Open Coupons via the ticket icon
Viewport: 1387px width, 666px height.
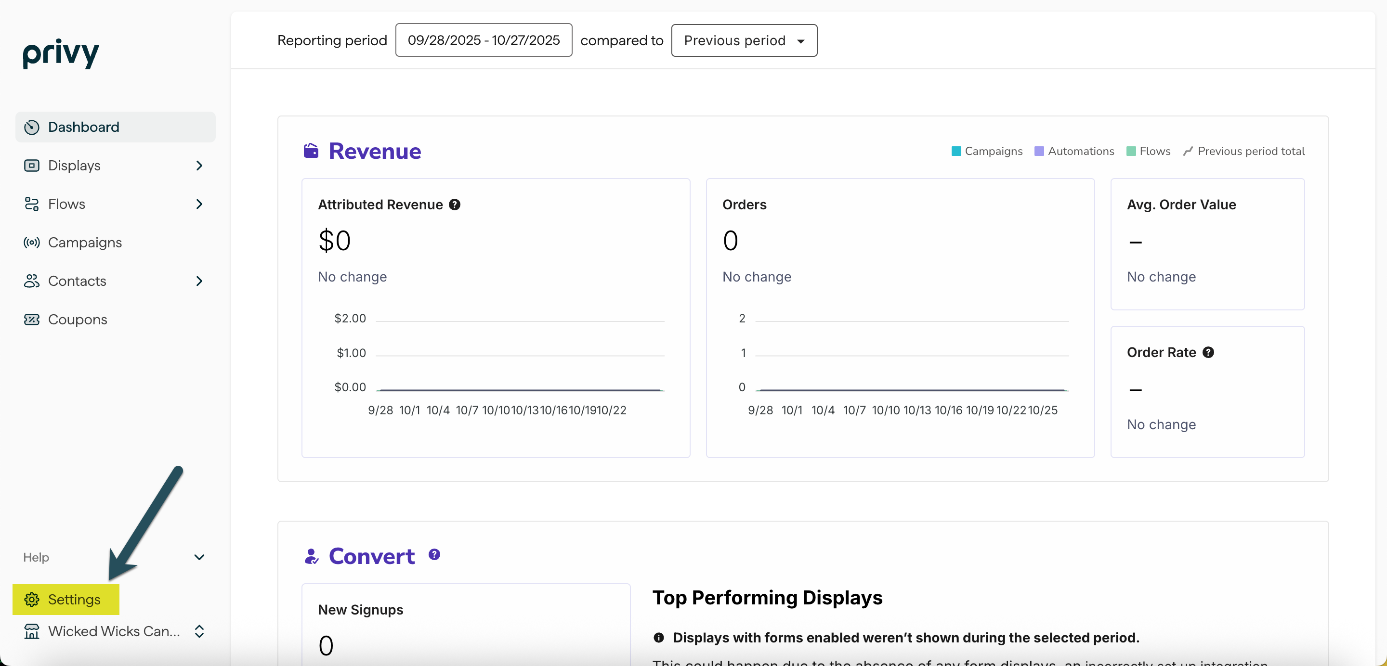[31, 319]
